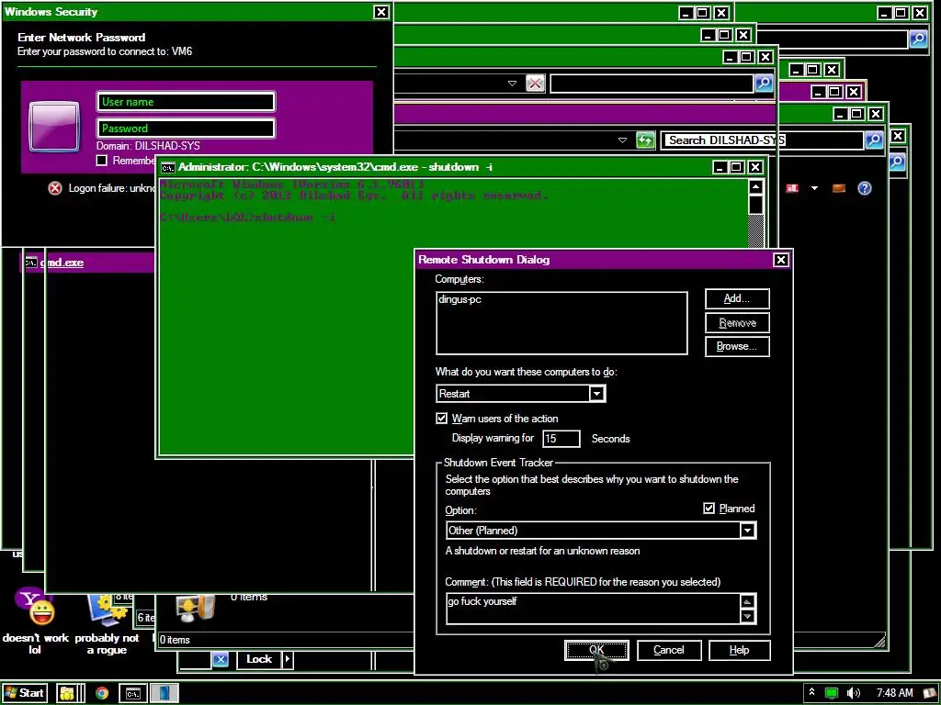
Task: Click the cmd.exe purple title entry
Action: point(90,262)
